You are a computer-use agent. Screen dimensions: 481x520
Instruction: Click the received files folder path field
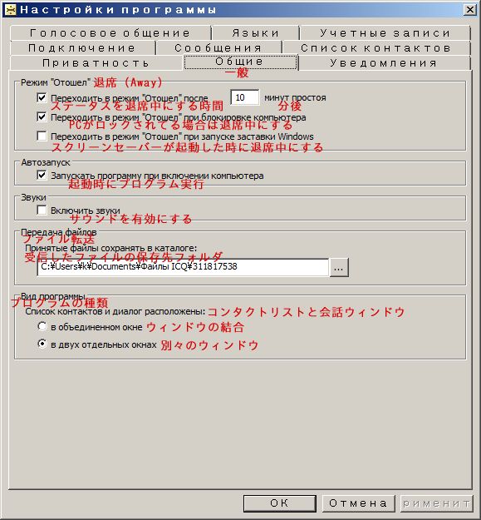[183, 267]
